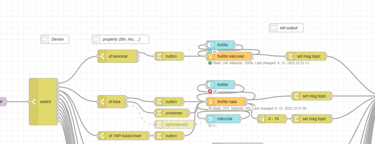Click output port of Intenzita node

point(241,118)
